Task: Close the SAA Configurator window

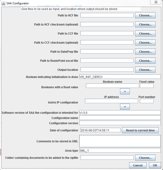Action: (156, 2)
